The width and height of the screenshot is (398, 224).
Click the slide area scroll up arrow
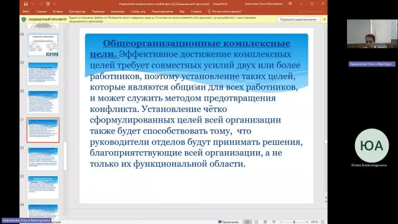(x=326, y=26)
